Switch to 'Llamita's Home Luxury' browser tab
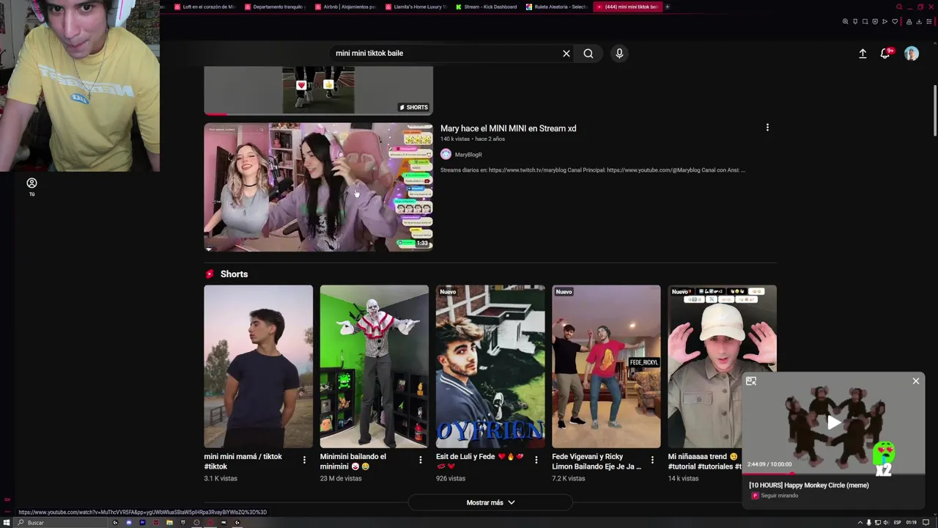The height and width of the screenshot is (528, 938). 416,7
